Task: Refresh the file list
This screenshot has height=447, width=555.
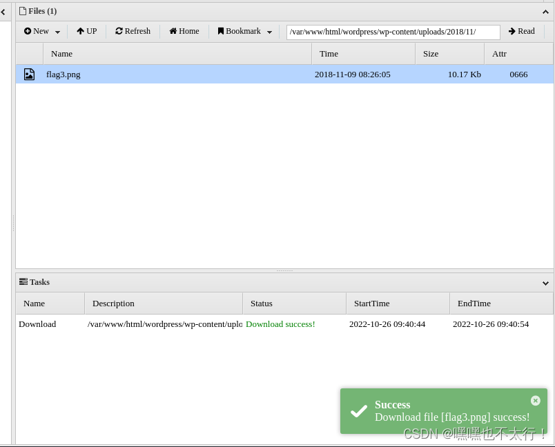Action: tap(133, 31)
